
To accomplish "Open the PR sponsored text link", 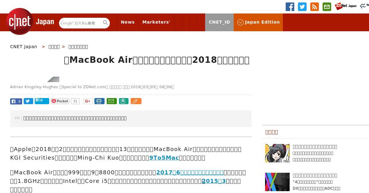I will click(75, 118).
